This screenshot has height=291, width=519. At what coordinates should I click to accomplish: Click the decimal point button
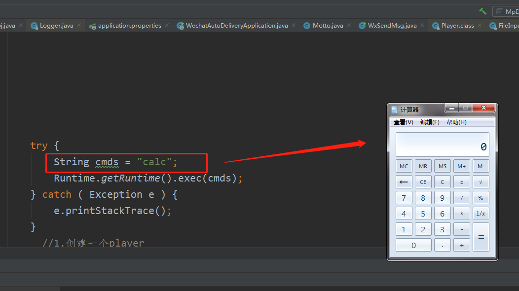[442, 245]
